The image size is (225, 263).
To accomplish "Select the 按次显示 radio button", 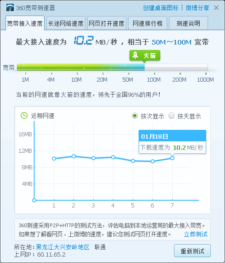I will click(135, 116).
